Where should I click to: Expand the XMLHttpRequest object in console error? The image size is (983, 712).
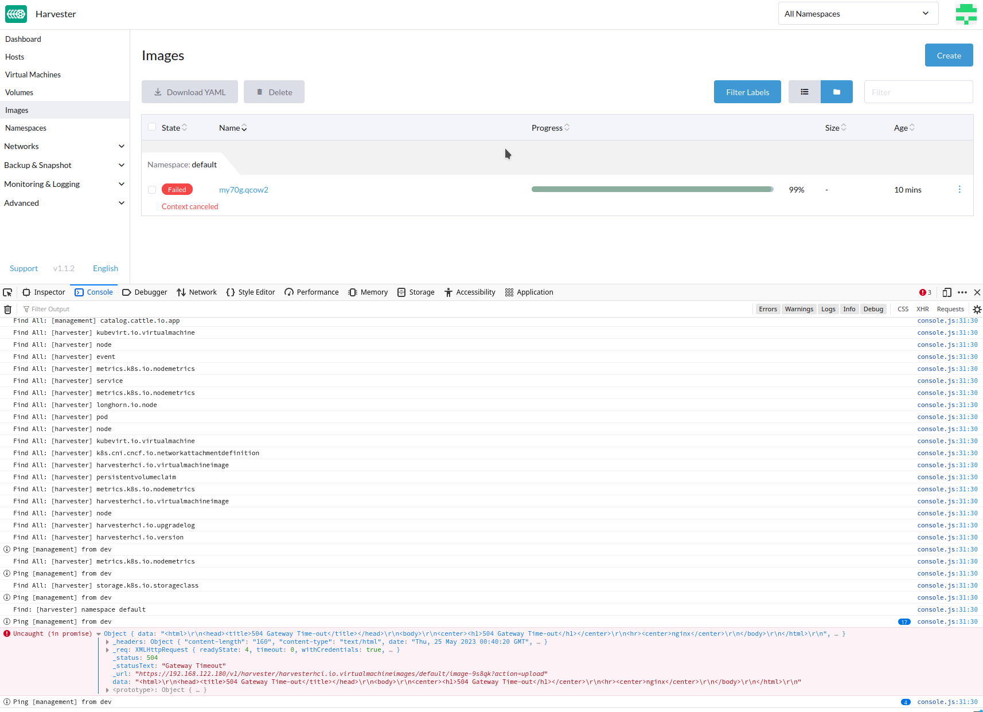[108, 650]
